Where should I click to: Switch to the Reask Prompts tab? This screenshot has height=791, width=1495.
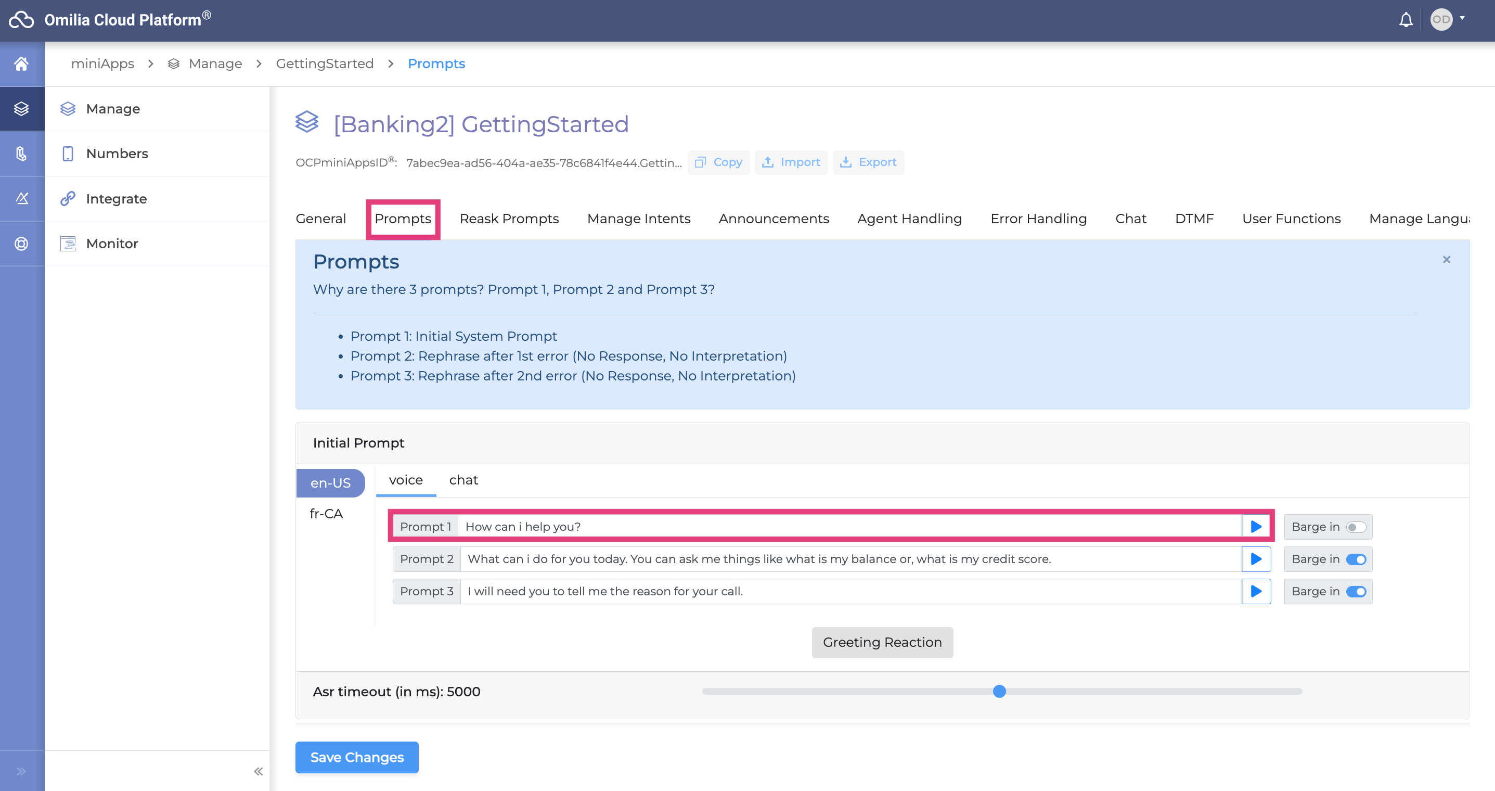pos(509,219)
